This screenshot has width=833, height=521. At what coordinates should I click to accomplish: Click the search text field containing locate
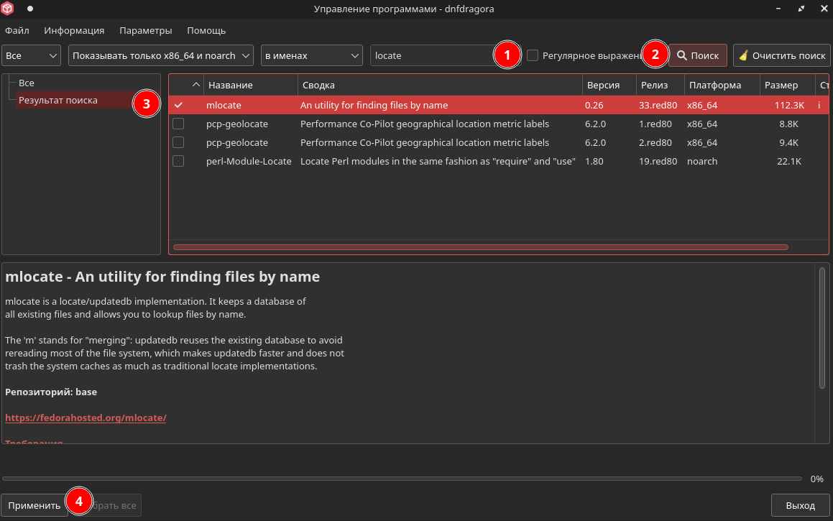(431, 55)
